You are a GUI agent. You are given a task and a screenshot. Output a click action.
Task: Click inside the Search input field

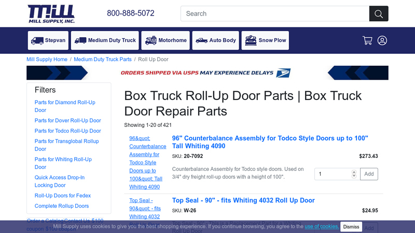point(275,13)
